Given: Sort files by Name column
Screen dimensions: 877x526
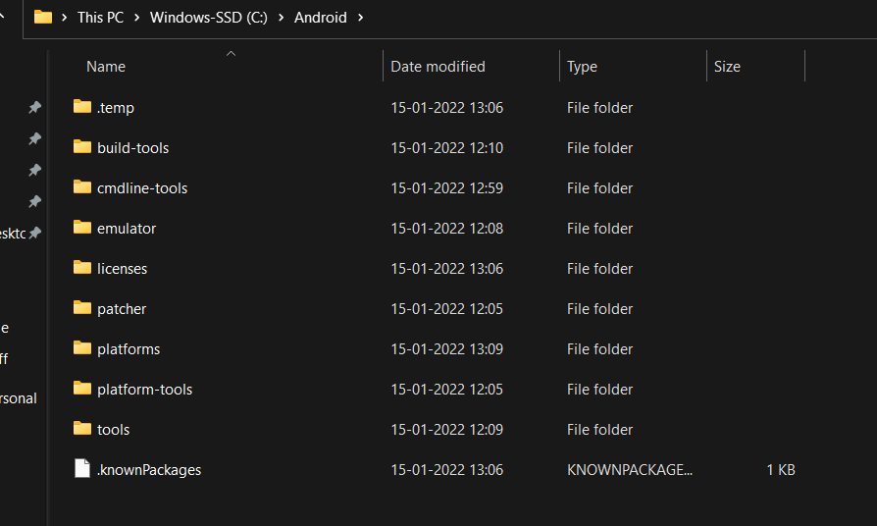Looking at the screenshot, I should 106,67.
